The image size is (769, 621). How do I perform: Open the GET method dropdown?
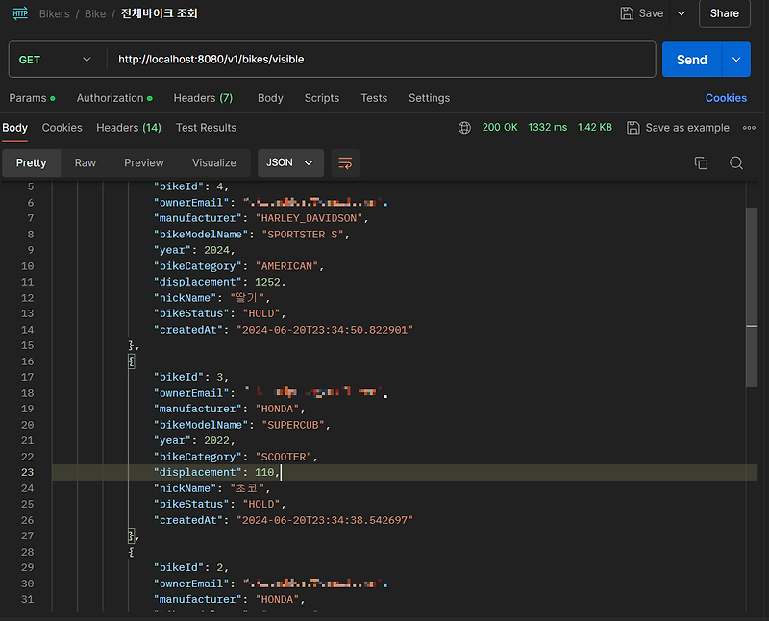pos(55,60)
